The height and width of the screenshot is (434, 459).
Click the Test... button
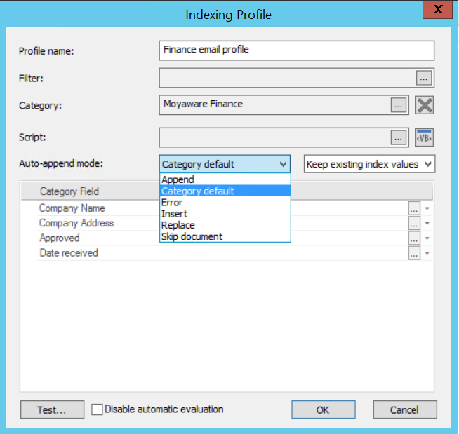52,409
